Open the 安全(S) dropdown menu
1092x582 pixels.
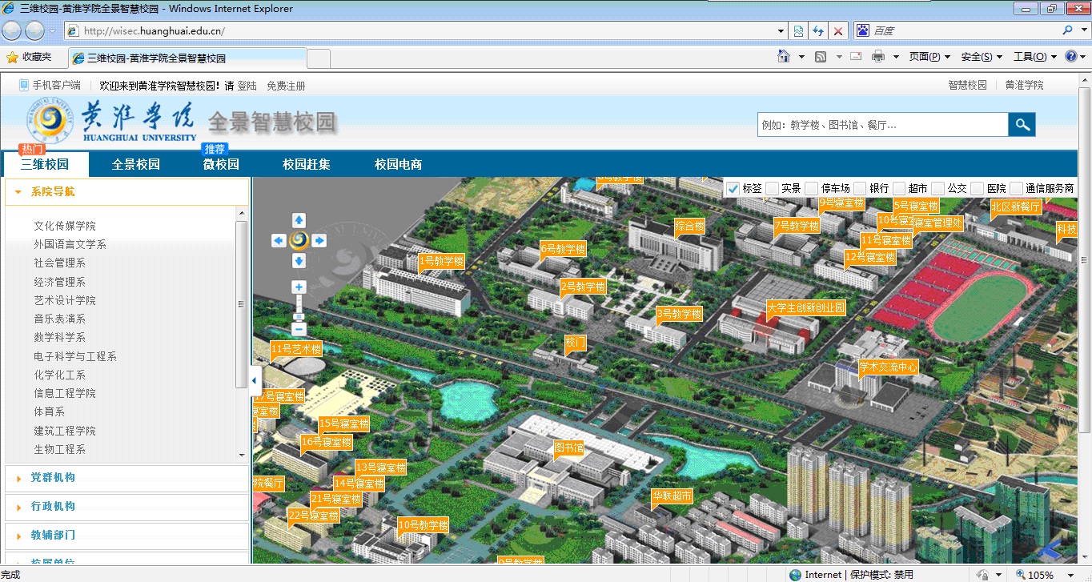point(982,57)
